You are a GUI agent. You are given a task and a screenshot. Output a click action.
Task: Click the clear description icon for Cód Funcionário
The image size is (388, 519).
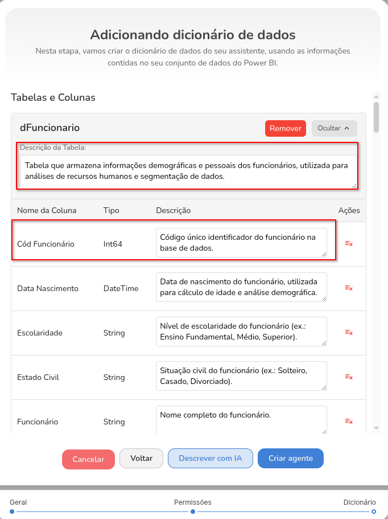[348, 242]
